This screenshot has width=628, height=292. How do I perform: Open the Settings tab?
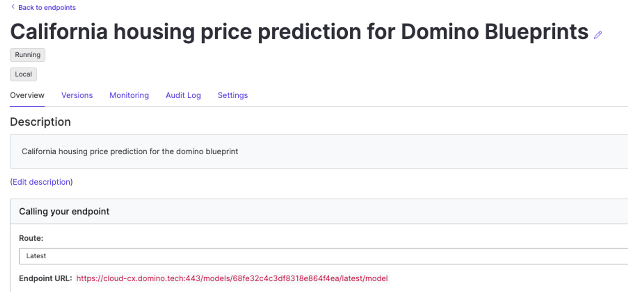(x=233, y=95)
